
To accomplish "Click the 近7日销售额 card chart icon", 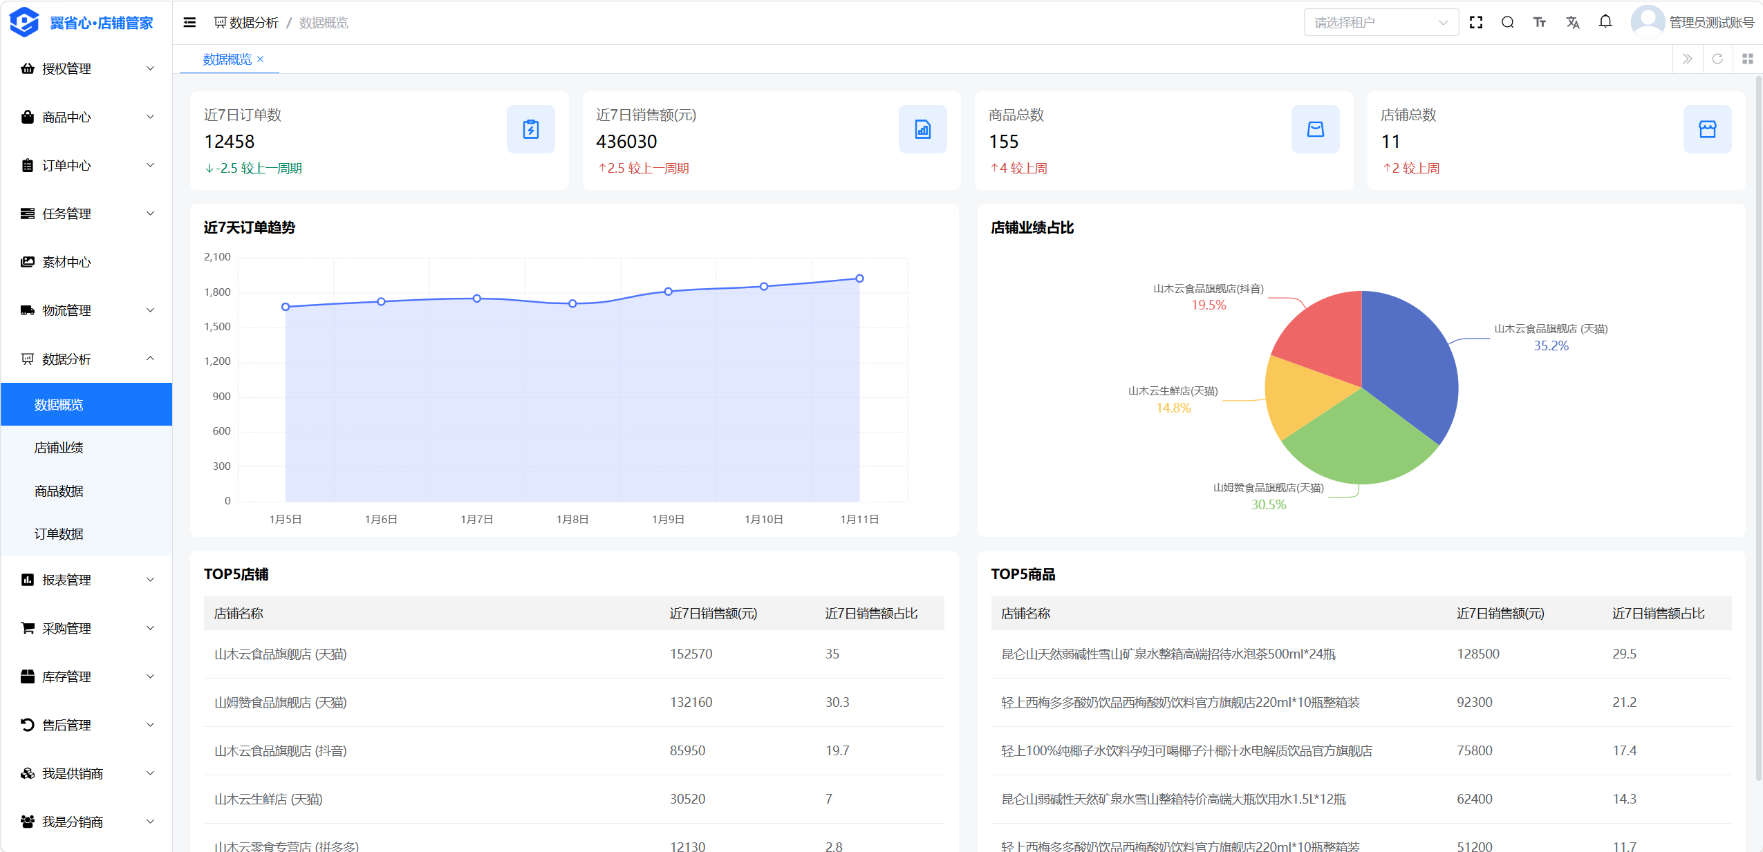I will tap(923, 129).
